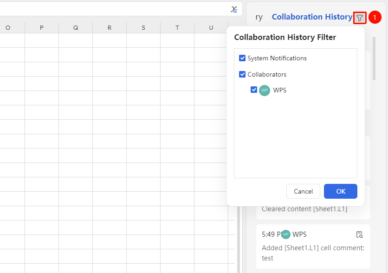Select column R header

coord(110,28)
